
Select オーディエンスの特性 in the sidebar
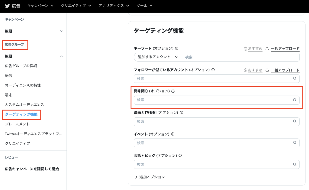(23, 85)
